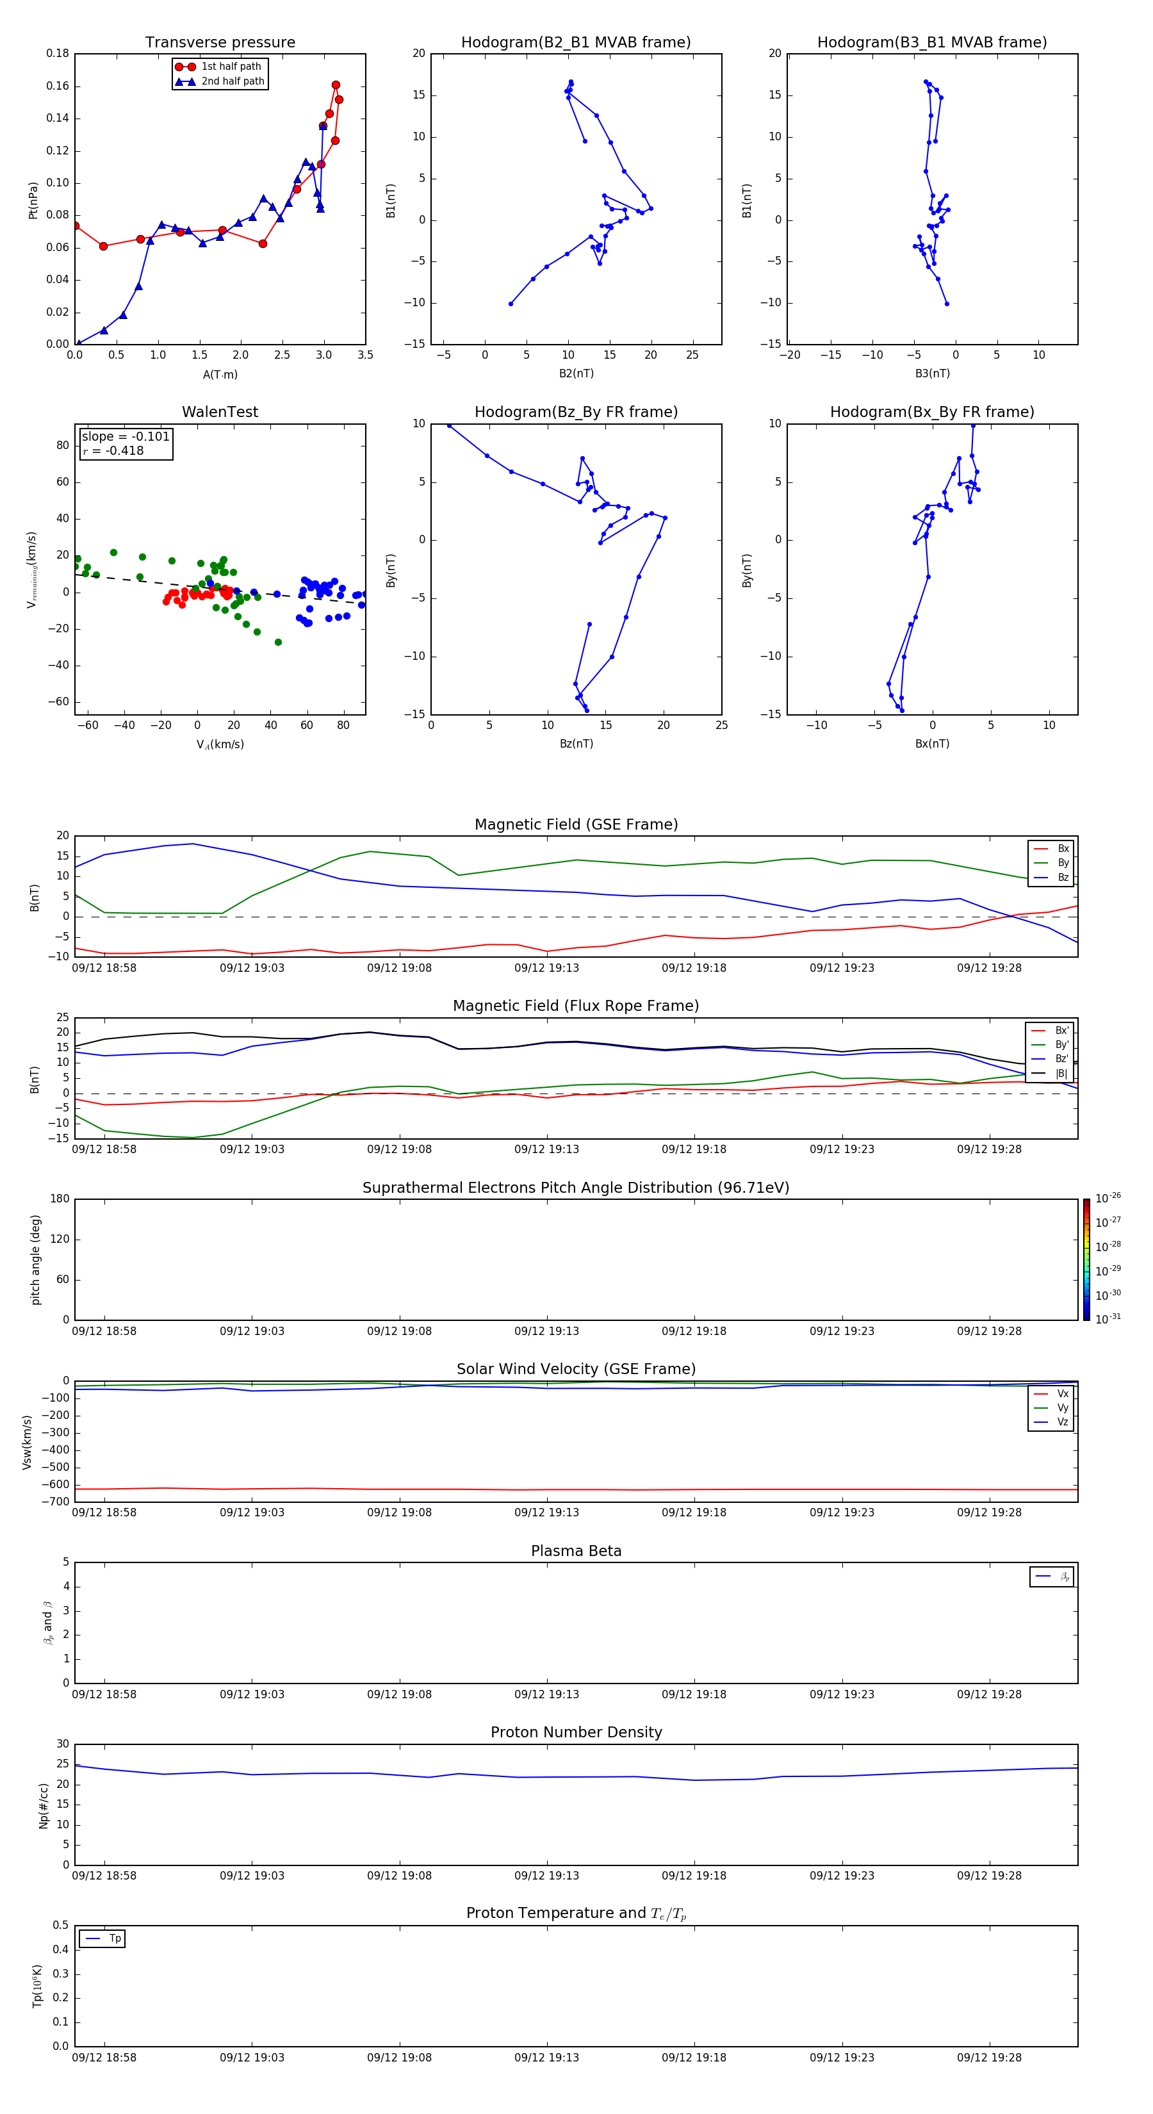
Task: Click the "B2(nT)" x-axis label
Action: pyautogui.click(x=576, y=373)
